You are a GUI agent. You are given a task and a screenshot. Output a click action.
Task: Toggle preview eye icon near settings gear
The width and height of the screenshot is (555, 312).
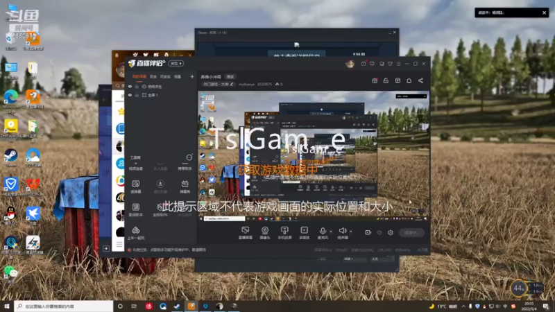[379, 232]
